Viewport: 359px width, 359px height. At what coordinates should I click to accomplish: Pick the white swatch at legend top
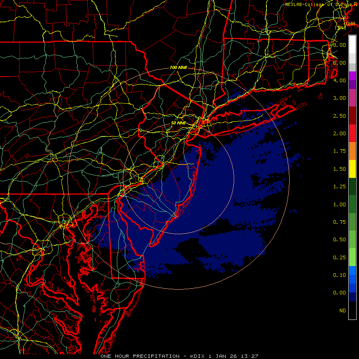[352, 45]
